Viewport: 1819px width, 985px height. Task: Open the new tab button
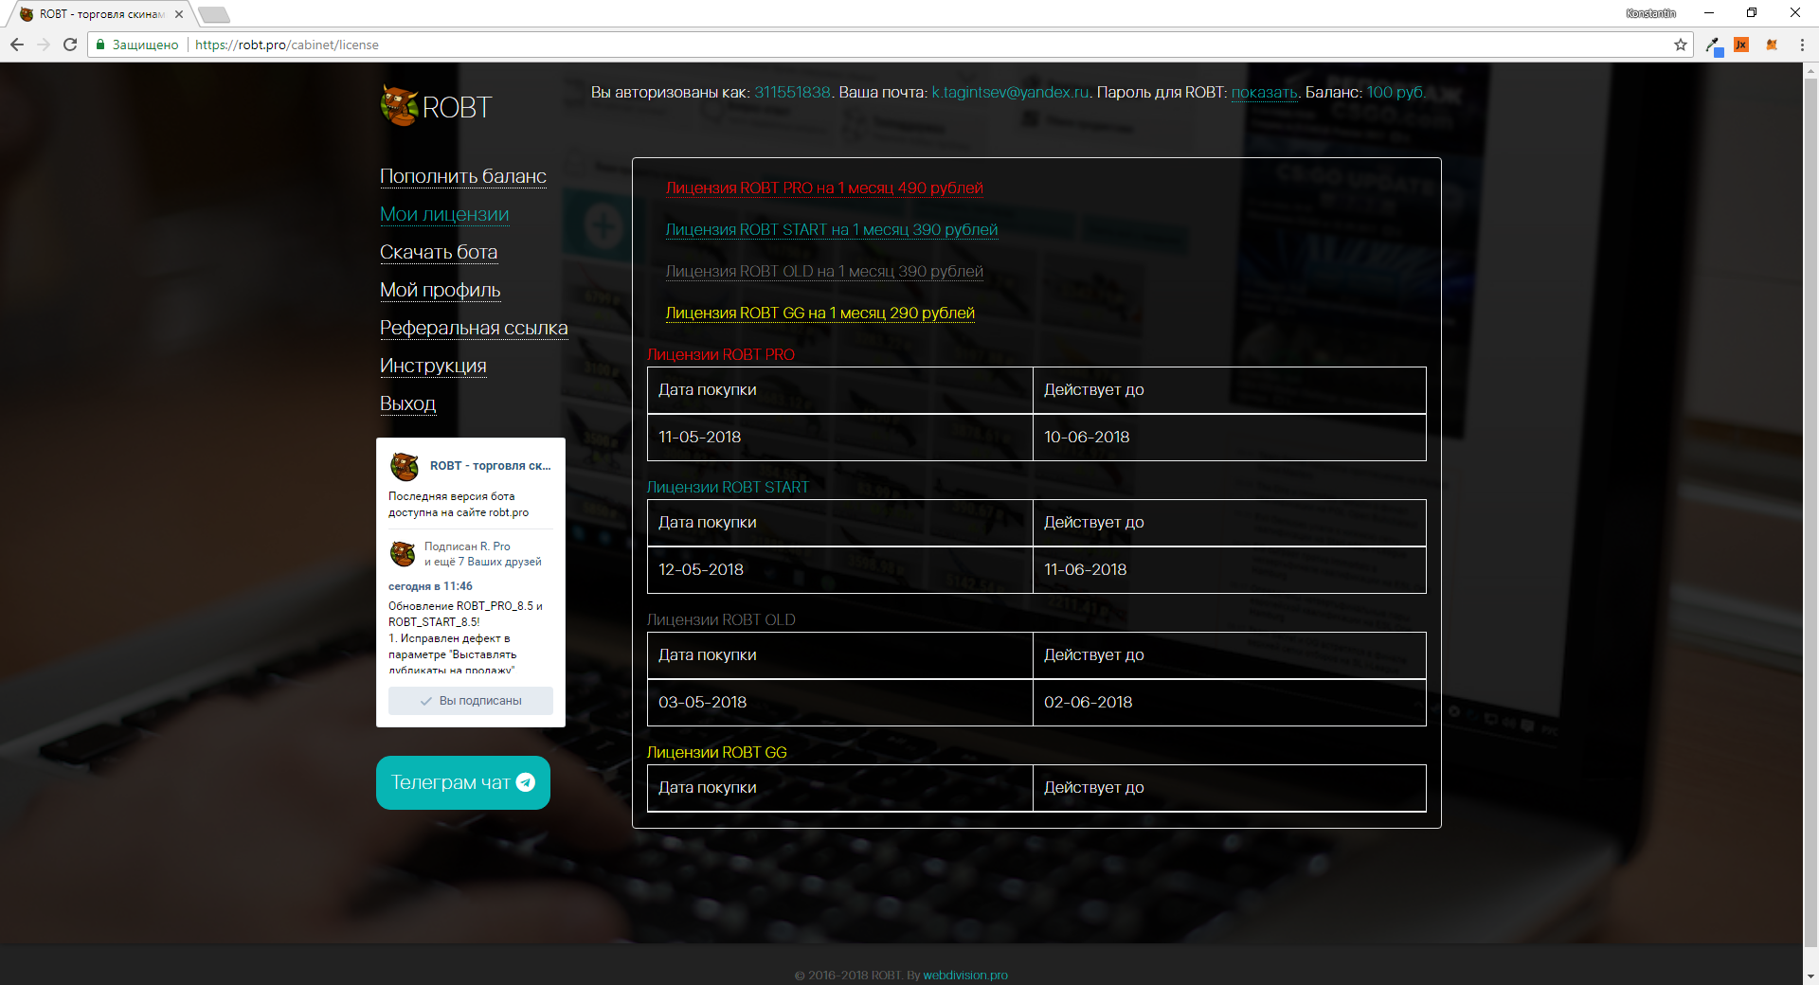click(x=214, y=14)
